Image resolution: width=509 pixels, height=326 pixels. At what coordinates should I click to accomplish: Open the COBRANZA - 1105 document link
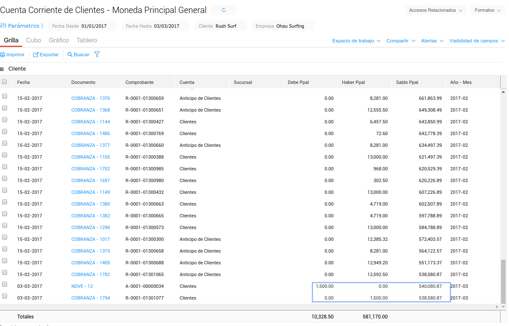[91, 157]
